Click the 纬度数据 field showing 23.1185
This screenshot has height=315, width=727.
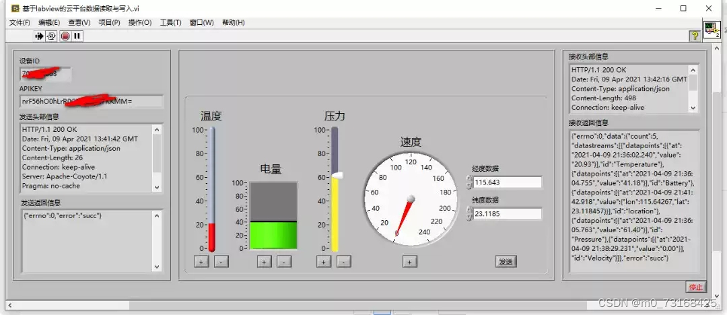pos(508,214)
